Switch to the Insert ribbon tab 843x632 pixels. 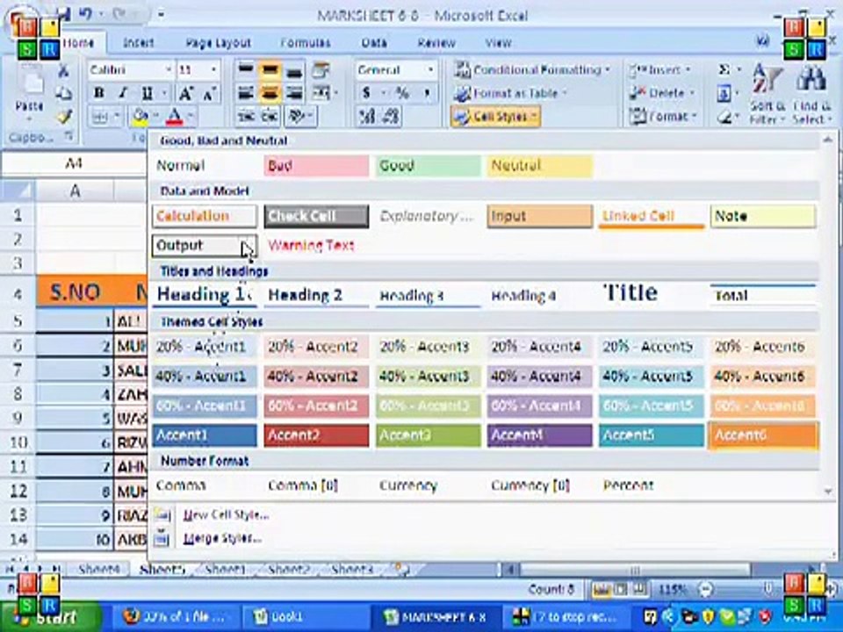[x=138, y=42]
